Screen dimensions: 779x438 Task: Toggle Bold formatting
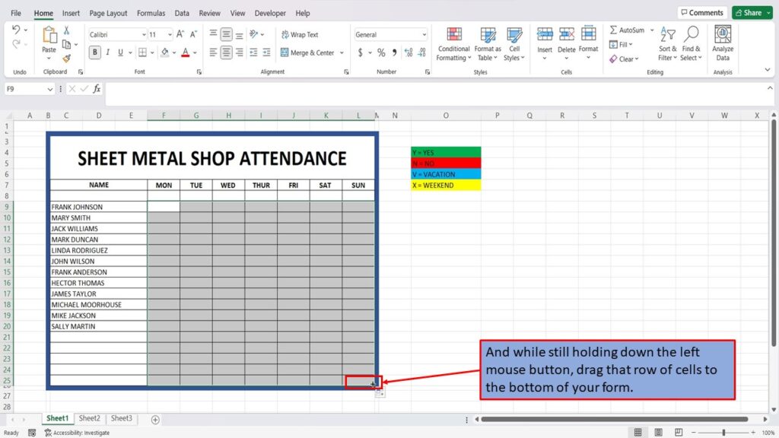94,52
